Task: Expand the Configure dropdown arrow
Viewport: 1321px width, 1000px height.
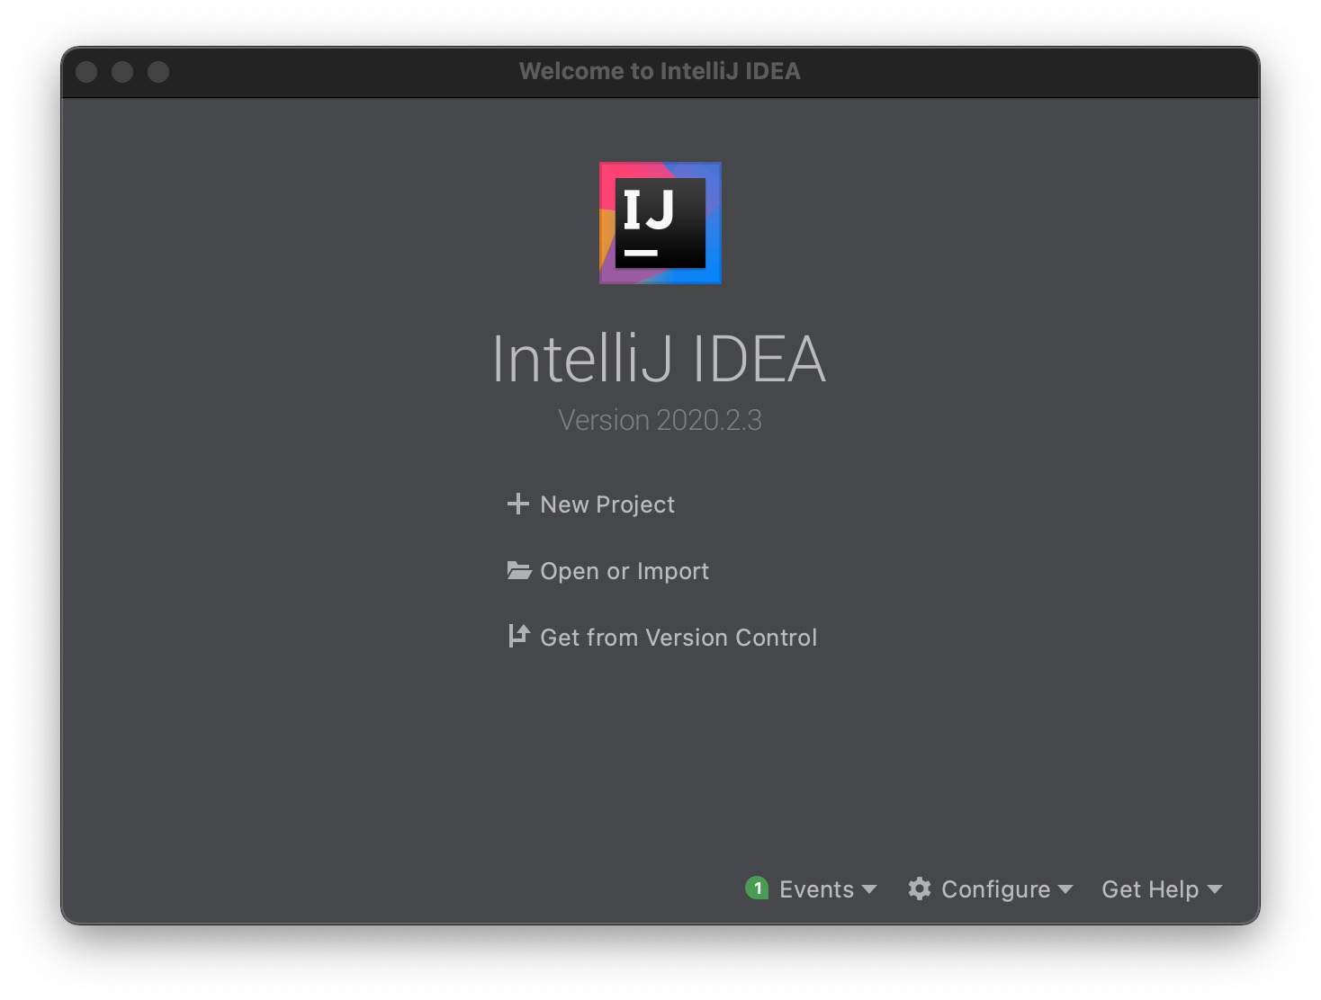Action: [x=1065, y=889]
